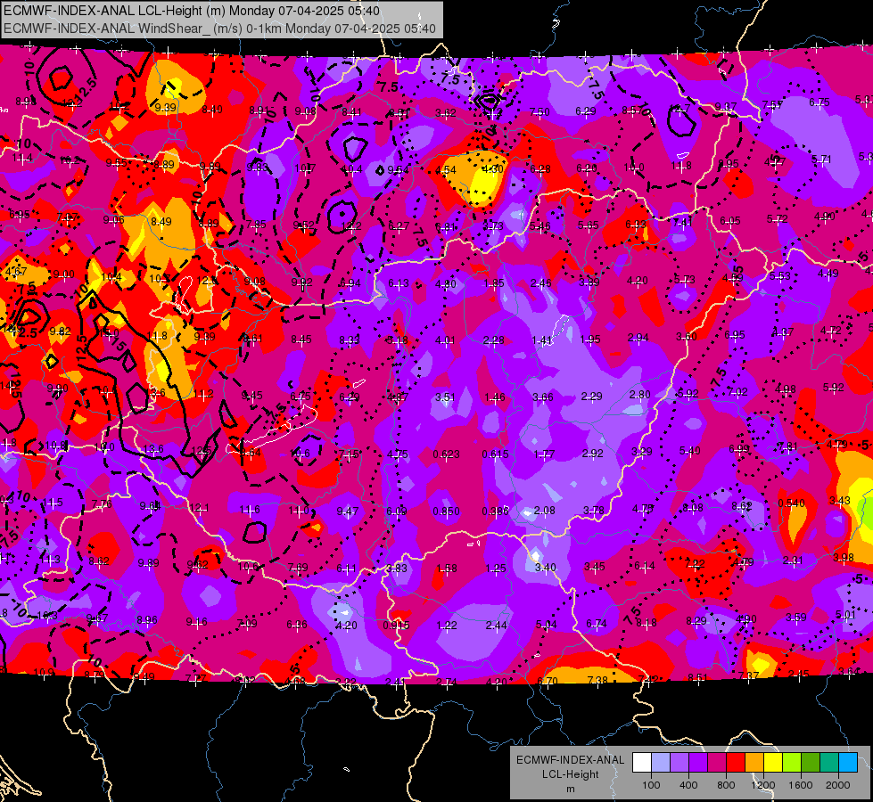Click the grid value 7.38
This screenshot has height=802, width=873.
tap(597, 680)
